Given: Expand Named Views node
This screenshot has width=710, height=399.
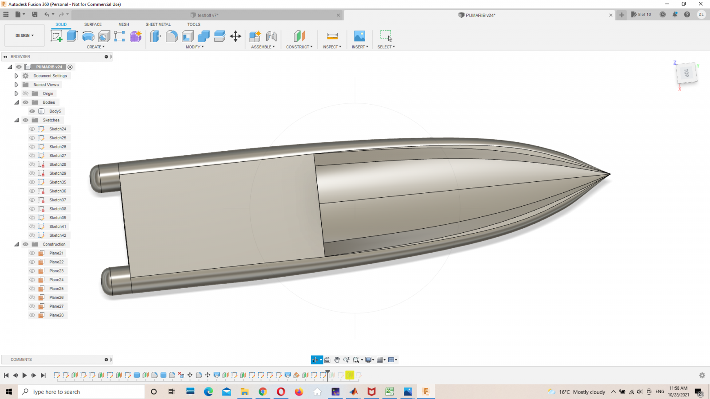Looking at the screenshot, I should [16, 85].
